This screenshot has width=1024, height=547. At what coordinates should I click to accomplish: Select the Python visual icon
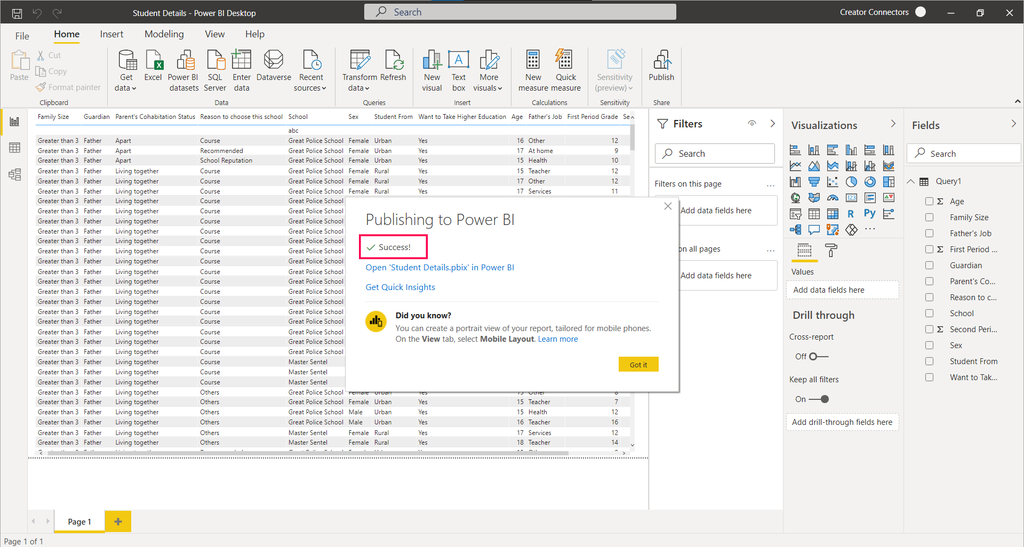tap(869, 214)
